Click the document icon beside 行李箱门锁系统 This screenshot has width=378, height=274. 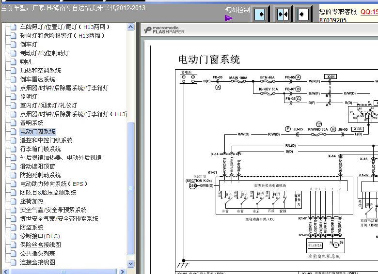tap(14, 149)
